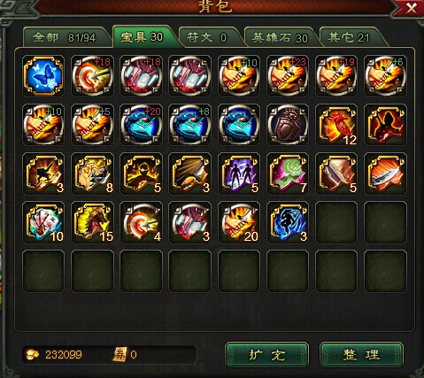Viewport: 424px width, 378px height.
Task: Select the blue dragon item marked +20
Action: point(141,125)
